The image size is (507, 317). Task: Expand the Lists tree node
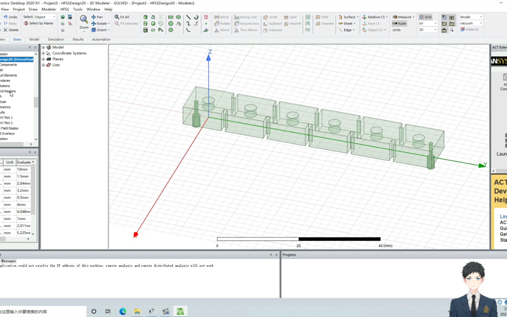pos(43,65)
